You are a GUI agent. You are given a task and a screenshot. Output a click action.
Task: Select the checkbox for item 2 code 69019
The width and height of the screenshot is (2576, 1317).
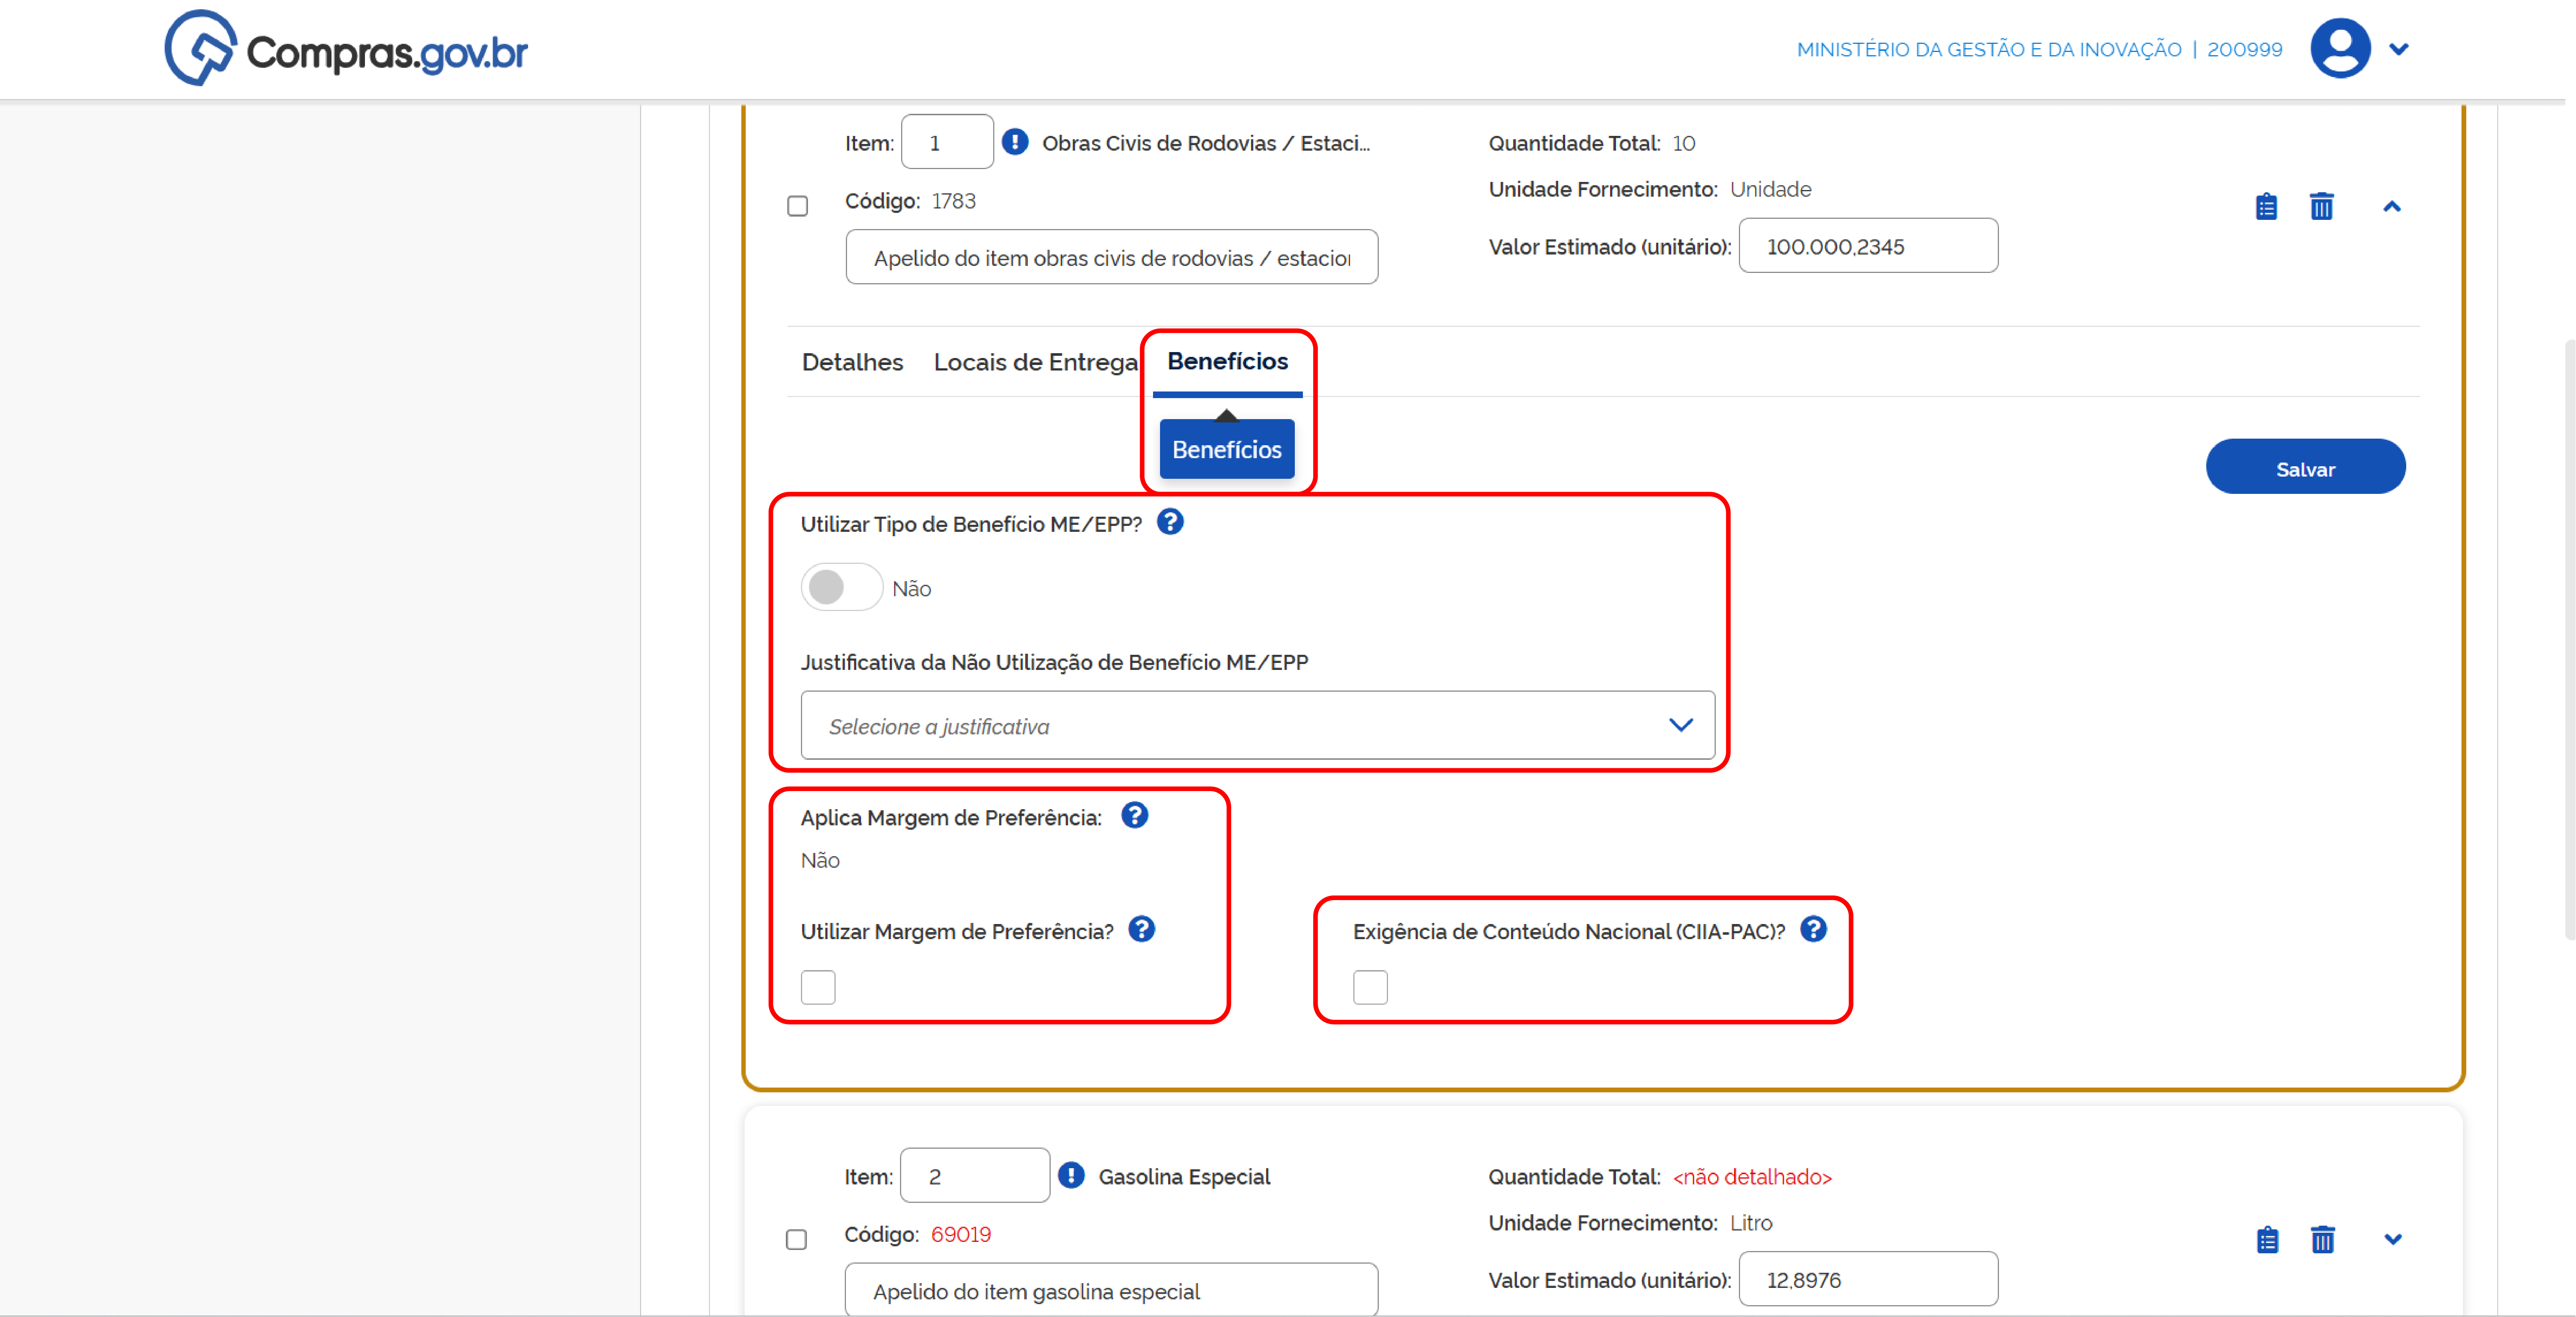[x=796, y=1240]
